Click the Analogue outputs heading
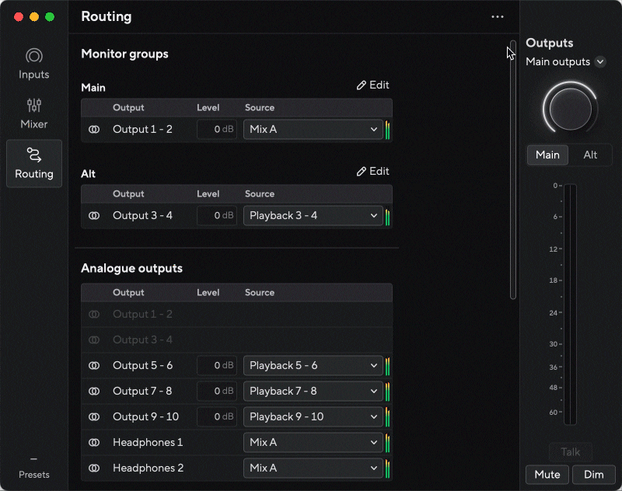622x491 pixels. 131,268
